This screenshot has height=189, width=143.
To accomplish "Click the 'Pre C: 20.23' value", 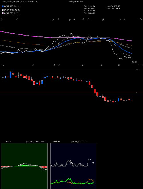I will (89, 13).
